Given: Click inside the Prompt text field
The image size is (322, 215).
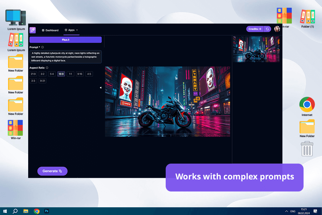Looking at the screenshot, I should (x=65, y=57).
